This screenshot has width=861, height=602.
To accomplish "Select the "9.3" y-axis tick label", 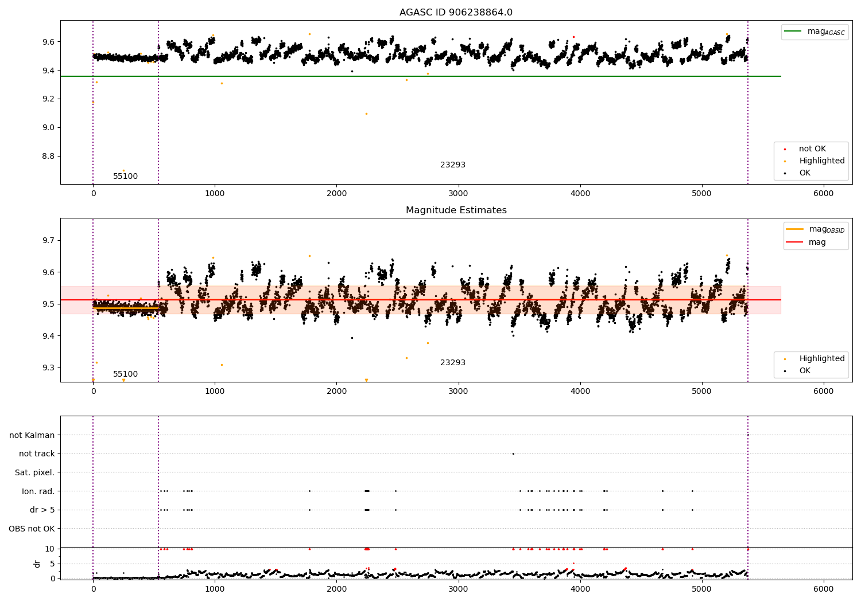I will [49, 368].
